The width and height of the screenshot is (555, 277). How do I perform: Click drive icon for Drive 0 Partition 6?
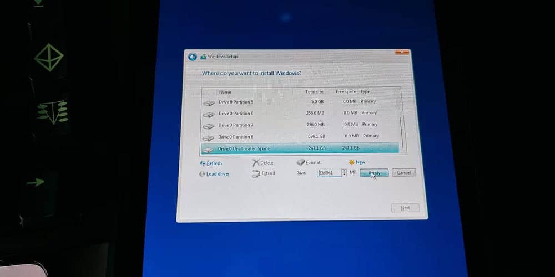(209, 115)
